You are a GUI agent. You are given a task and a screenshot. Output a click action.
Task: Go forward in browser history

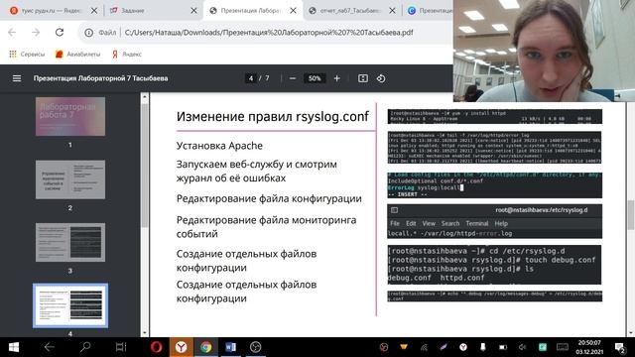pos(36,33)
